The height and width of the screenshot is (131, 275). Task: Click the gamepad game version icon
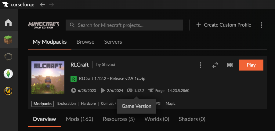[x=130, y=90]
